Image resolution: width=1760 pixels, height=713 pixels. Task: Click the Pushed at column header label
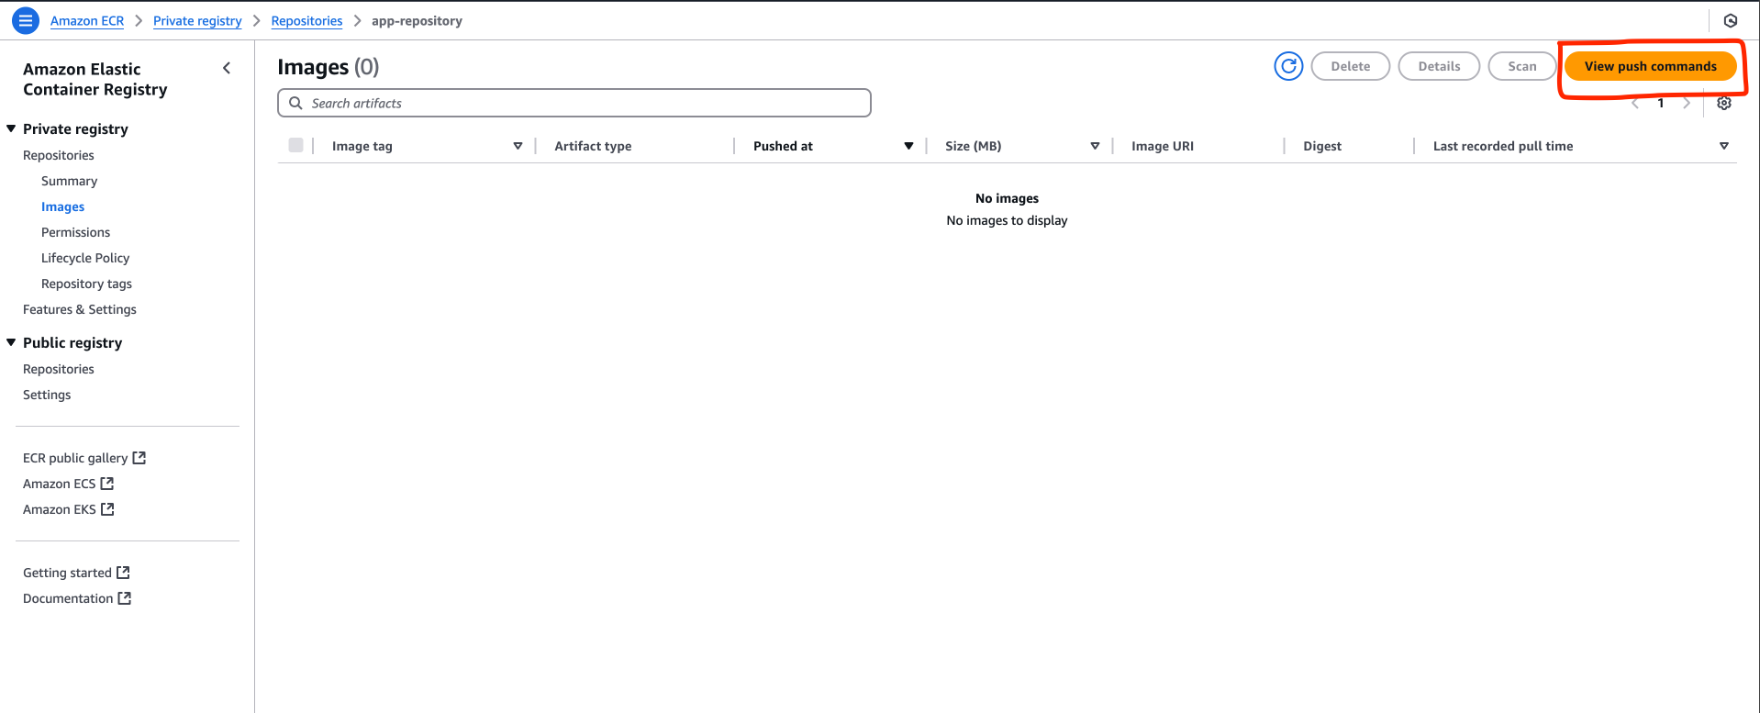pyautogui.click(x=783, y=146)
